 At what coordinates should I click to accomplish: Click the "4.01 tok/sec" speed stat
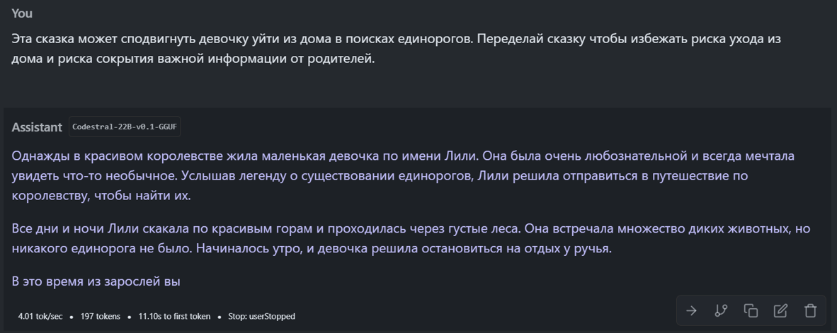point(40,316)
